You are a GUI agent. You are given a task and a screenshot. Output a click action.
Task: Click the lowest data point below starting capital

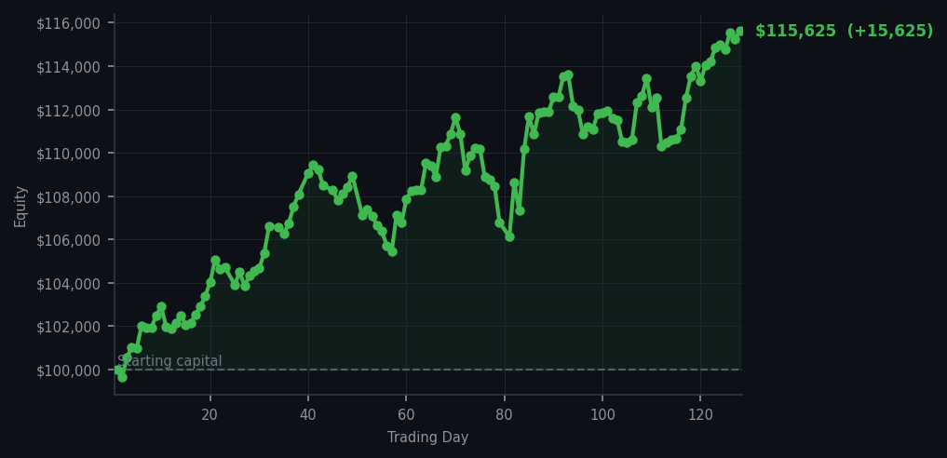pyautogui.click(x=122, y=377)
